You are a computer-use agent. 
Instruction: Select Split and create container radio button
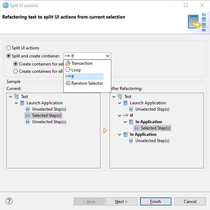[8, 56]
